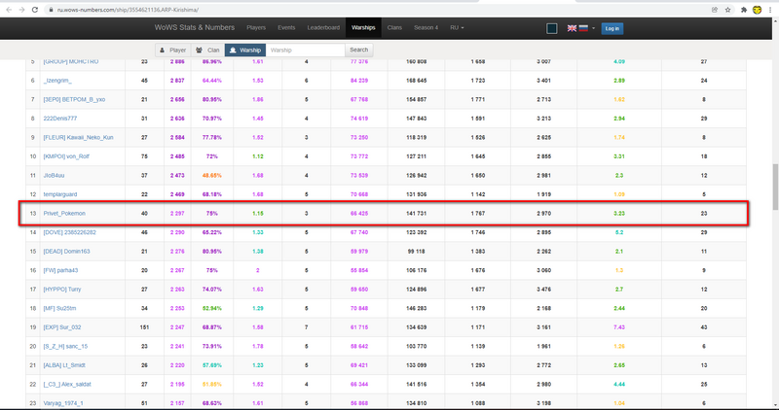
Task: Click the browser back arrow
Action: (x=8, y=9)
